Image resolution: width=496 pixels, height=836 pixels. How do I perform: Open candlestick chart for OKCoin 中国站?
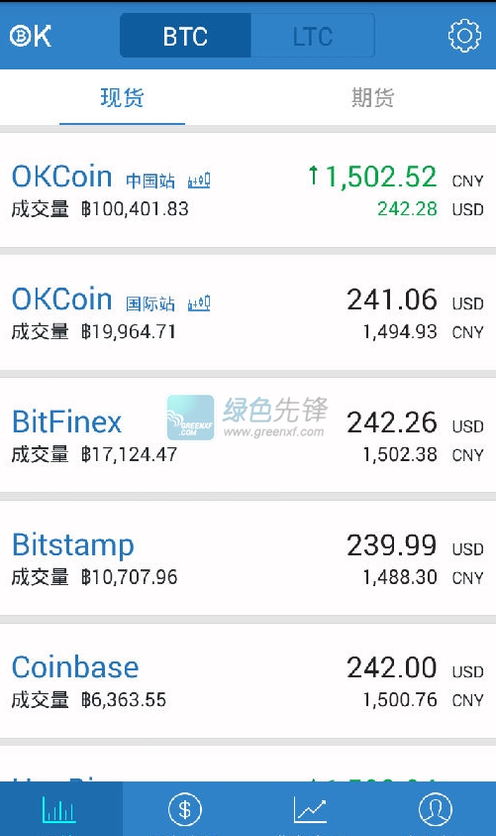click(199, 180)
